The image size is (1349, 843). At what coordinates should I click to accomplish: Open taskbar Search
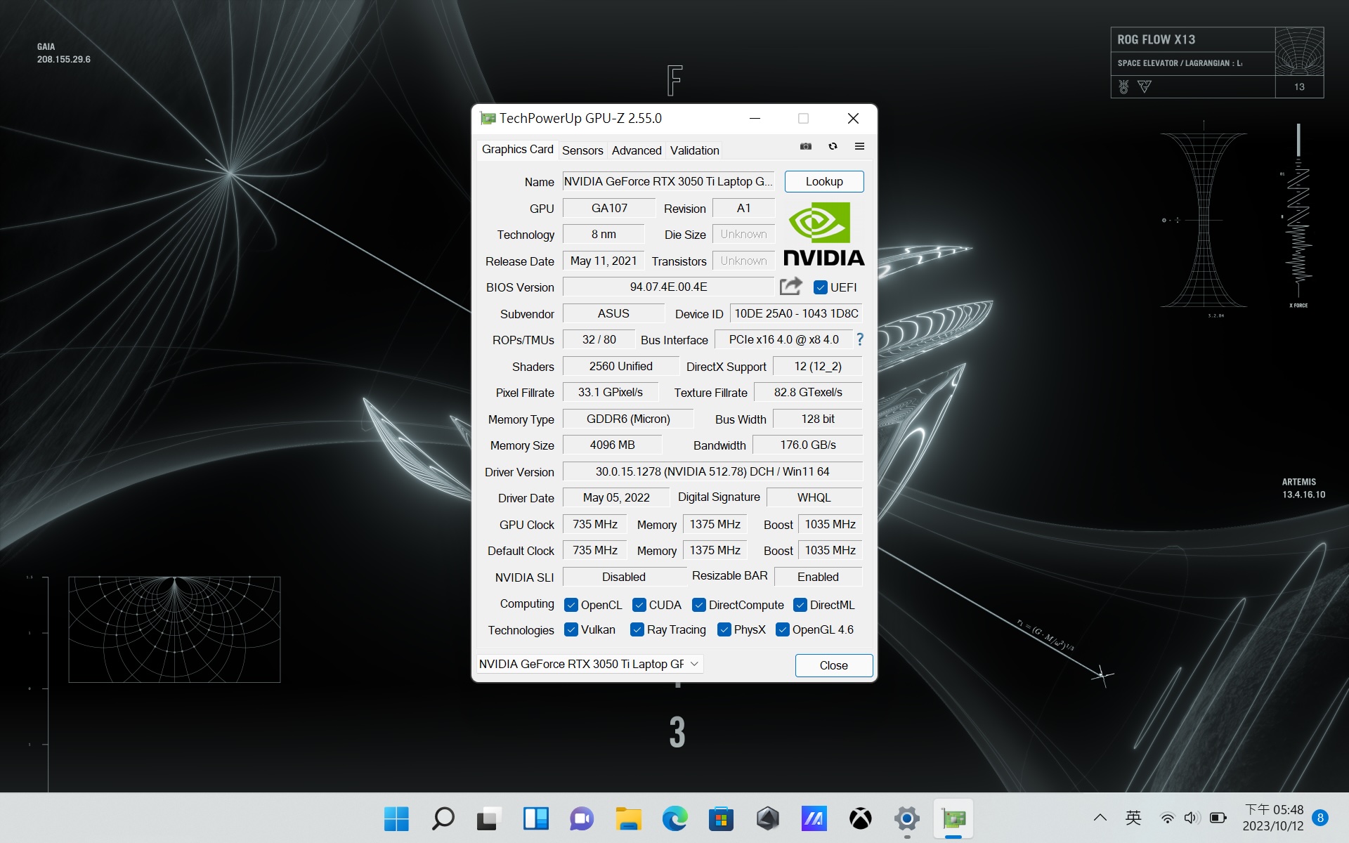443,818
